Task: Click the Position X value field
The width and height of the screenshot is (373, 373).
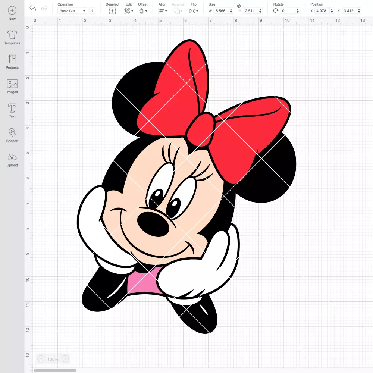Action: 322,11
